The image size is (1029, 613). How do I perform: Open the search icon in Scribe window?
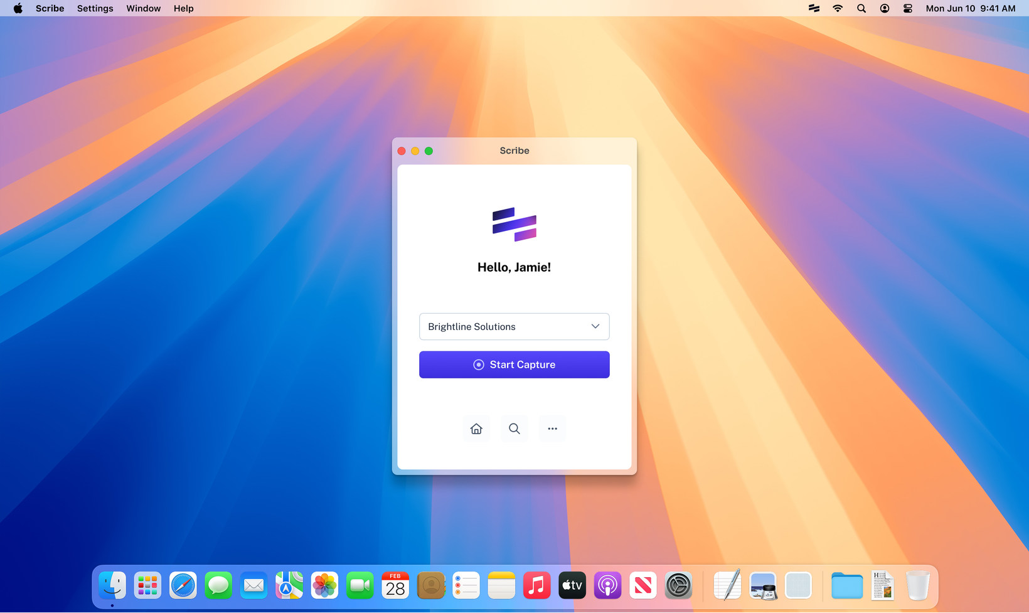click(x=514, y=429)
